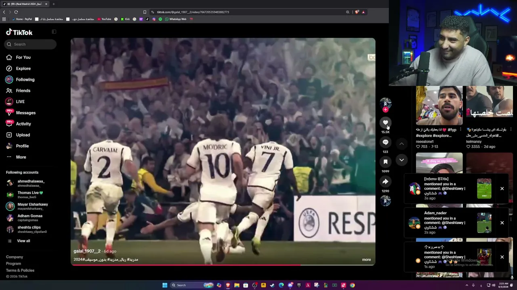Open the spinning sound disc of the video
This screenshot has width=517, height=290.
pos(385,201)
